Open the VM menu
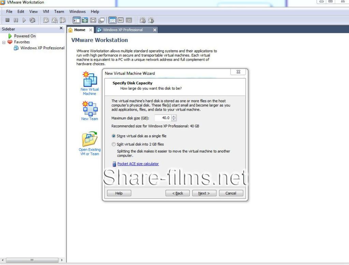349x265 pixels. pos(46,12)
